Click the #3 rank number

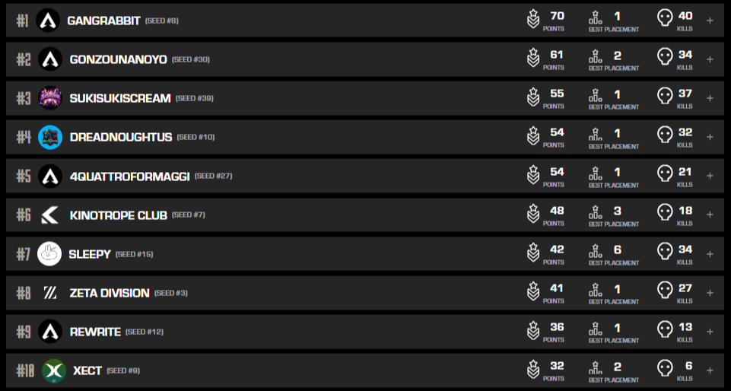(x=24, y=98)
